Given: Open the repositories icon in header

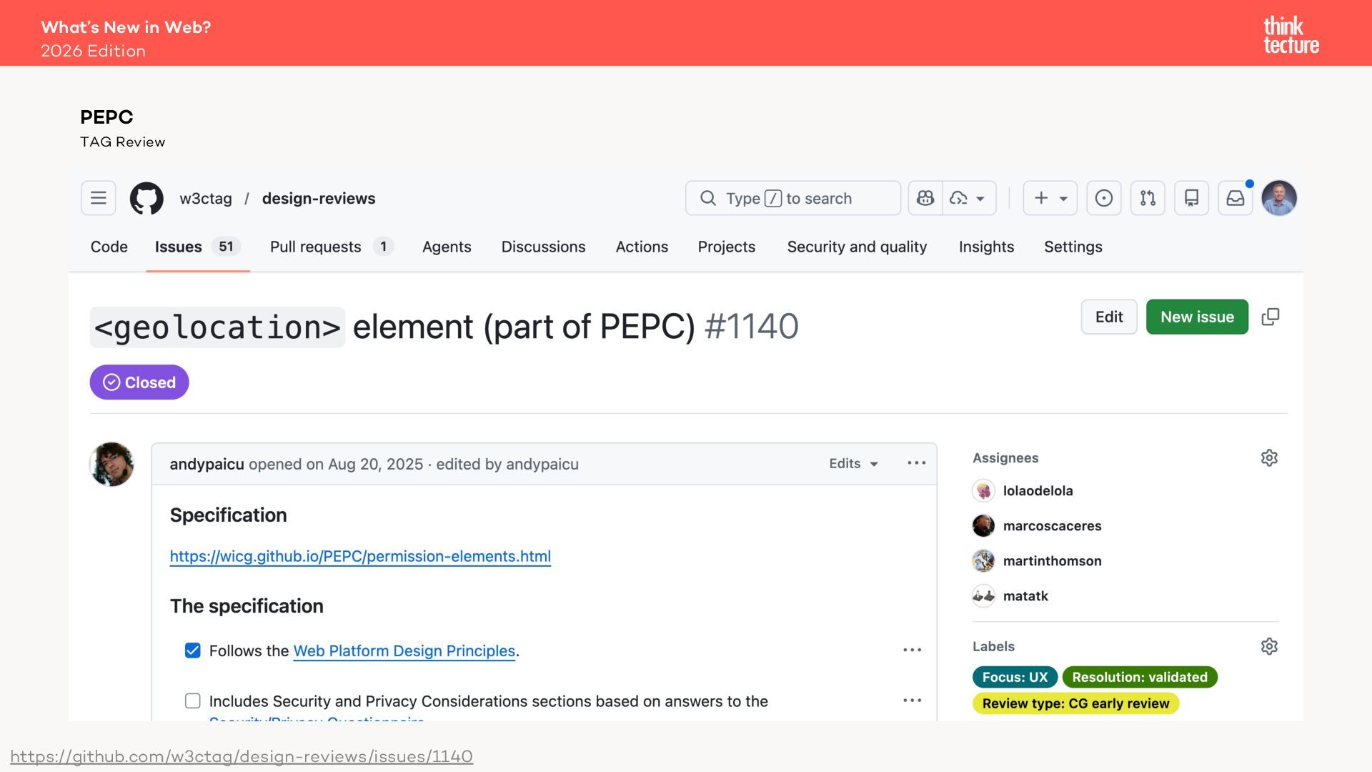Looking at the screenshot, I should (1191, 198).
